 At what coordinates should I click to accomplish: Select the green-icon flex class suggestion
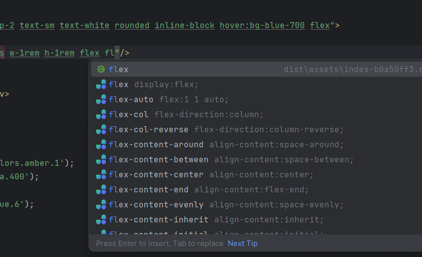coord(256,69)
